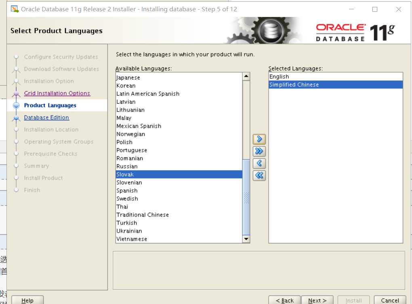The image size is (412, 304).
Task: Click scroll up arrow of Available Languages
Action: pyautogui.click(x=246, y=76)
